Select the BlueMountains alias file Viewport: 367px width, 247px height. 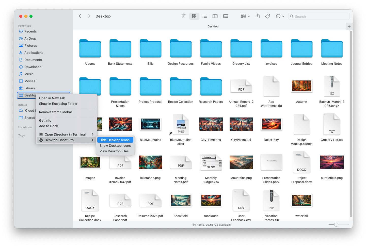coord(181,130)
